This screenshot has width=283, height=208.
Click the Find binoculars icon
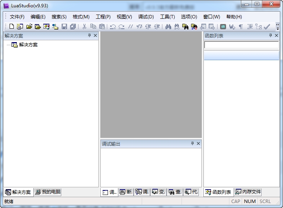[168, 26]
